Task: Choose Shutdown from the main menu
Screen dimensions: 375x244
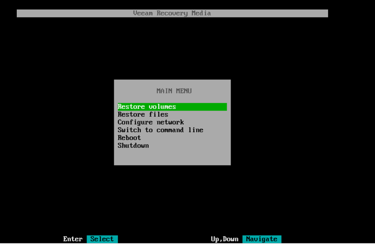Action: click(x=133, y=146)
